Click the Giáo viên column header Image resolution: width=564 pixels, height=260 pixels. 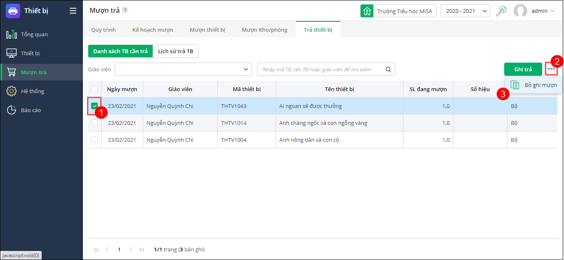(x=180, y=89)
